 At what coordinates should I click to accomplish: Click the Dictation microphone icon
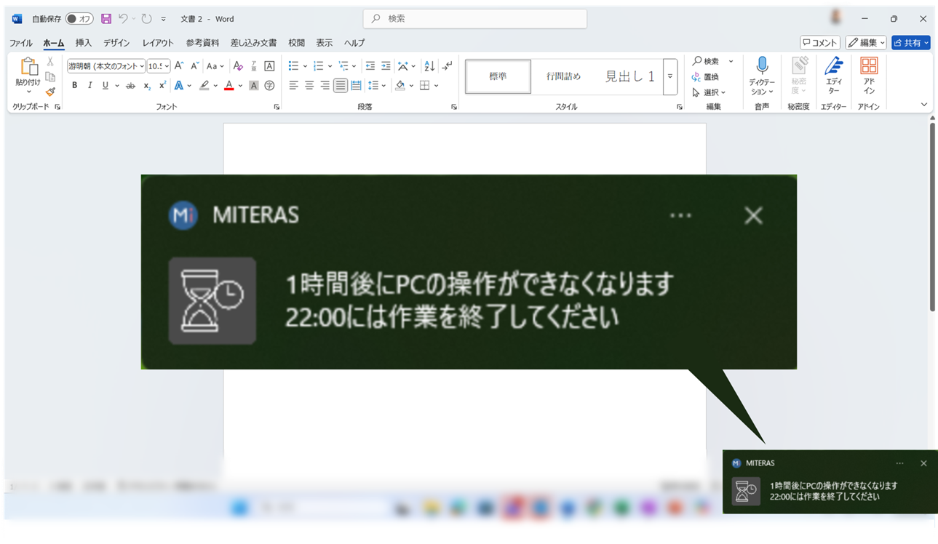click(x=762, y=66)
